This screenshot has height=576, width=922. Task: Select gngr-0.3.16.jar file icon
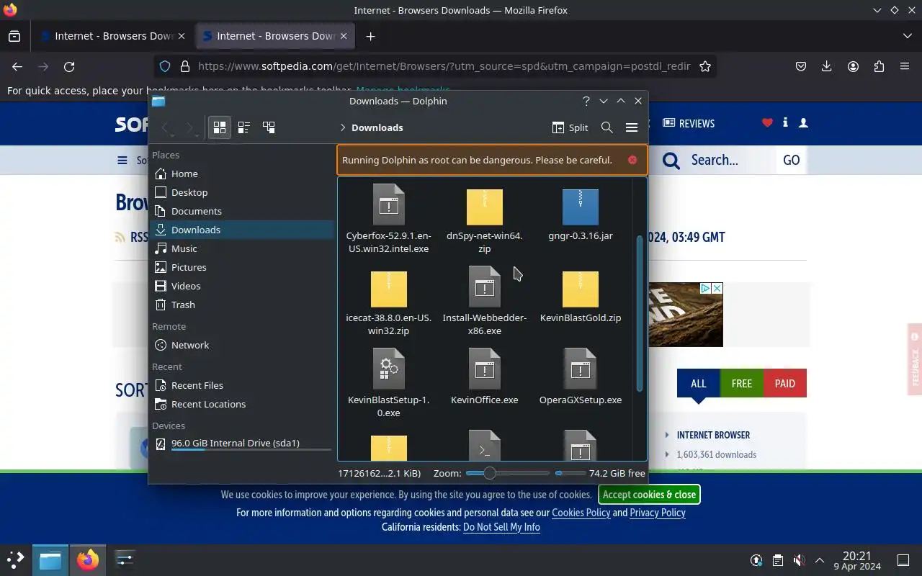point(581,207)
